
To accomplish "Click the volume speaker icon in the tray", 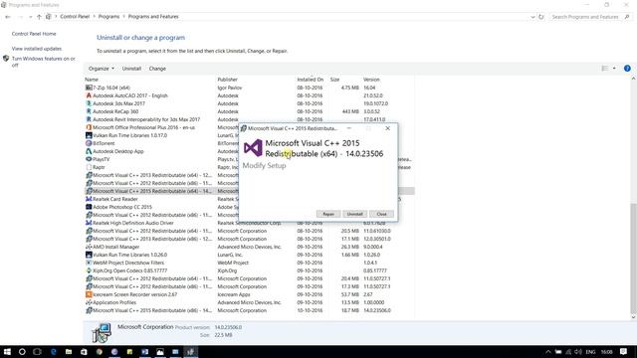I will tap(578, 352).
